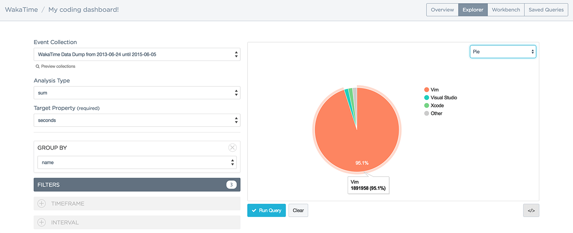The image size is (573, 233).
Task: Open the GROUP BY dropdown showing name
Action: point(137,162)
